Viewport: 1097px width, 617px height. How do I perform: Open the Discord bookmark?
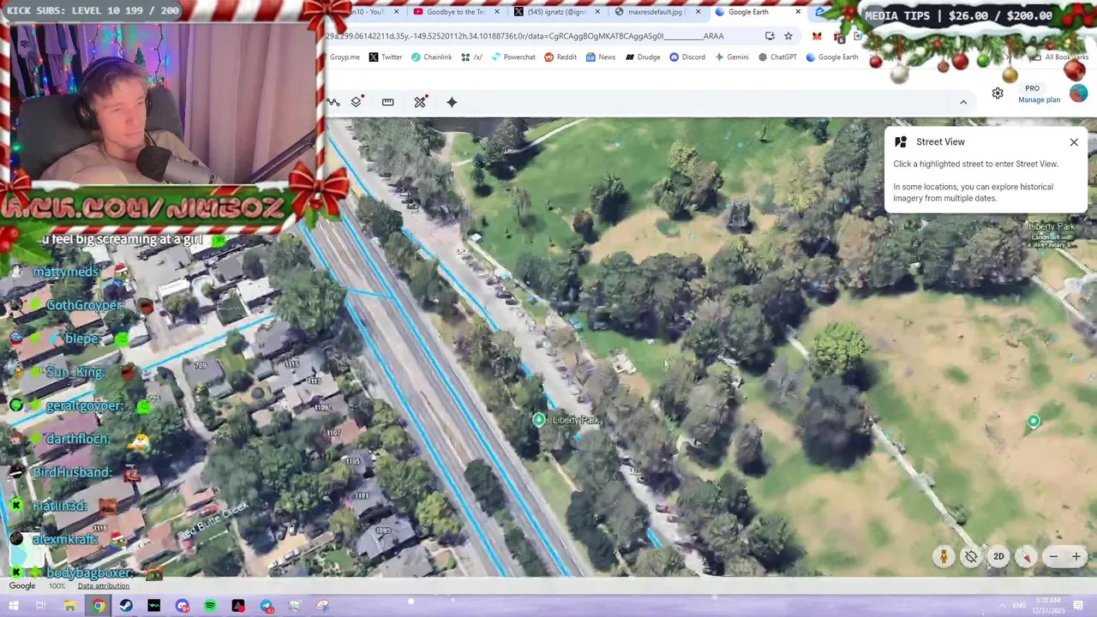click(x=687, y=57)
